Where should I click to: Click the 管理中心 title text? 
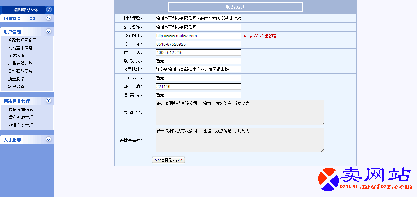point(26,10)
